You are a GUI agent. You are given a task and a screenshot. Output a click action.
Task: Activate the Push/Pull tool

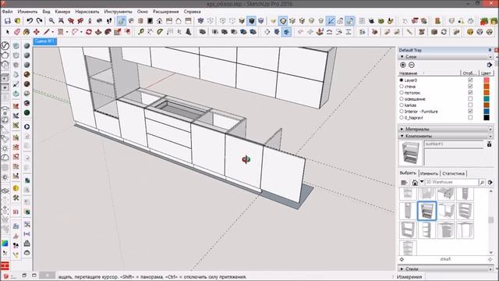pyautogui.click(x=98, y=32)
